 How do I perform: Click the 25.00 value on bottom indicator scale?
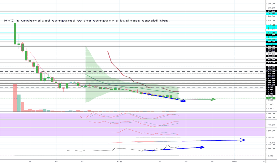click(271, 145)
